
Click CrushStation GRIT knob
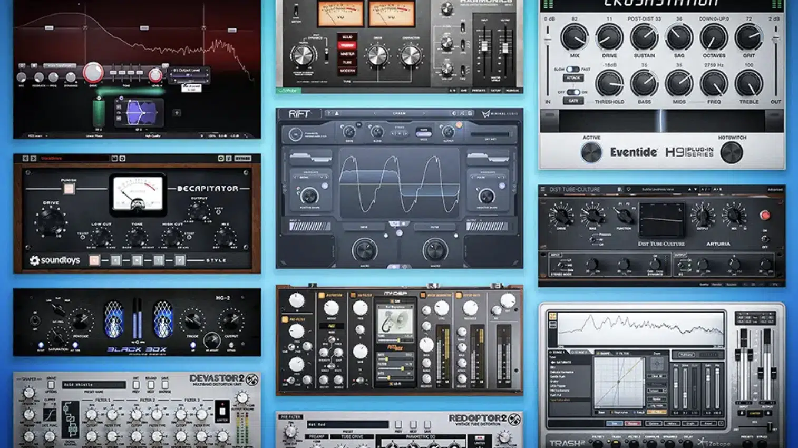[x=748, y=38]
